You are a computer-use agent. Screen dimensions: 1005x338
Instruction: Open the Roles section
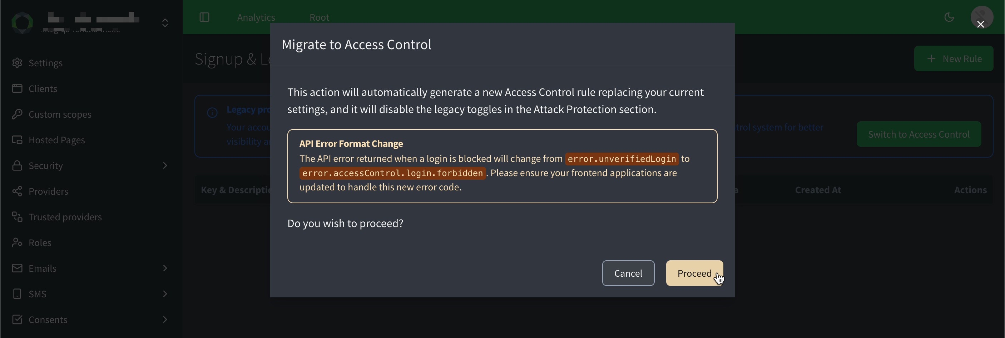click(40, 242)
